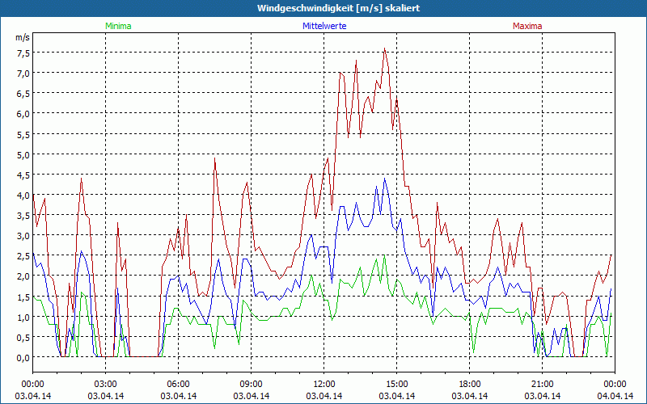This screenshot has width=647, height=404.
Task: Select the 03:00 time axis label
Action: [x=106, y=383]
